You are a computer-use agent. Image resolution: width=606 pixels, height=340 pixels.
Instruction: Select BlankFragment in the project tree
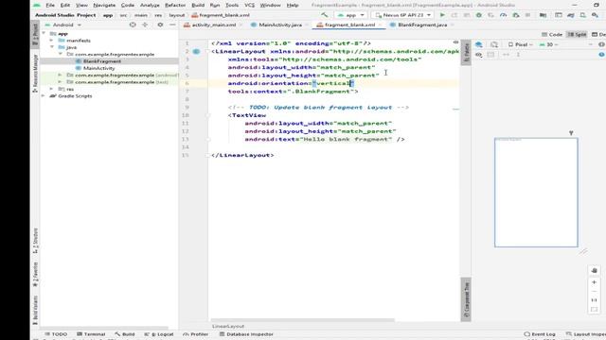(x=102, y=60)
